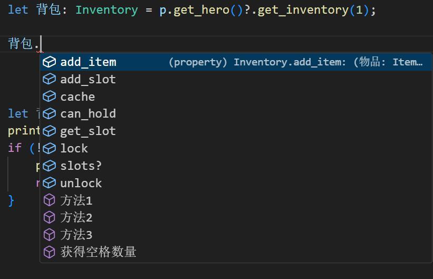433x279 pixels.
Task: Click the add_item type detail text
Action: pos(295,62)
